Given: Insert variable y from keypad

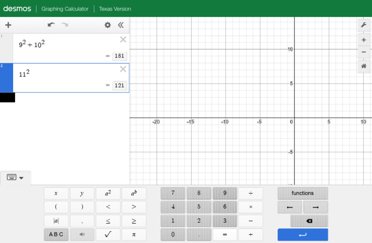Looking at the screenshot, I should tap(82, 193).
